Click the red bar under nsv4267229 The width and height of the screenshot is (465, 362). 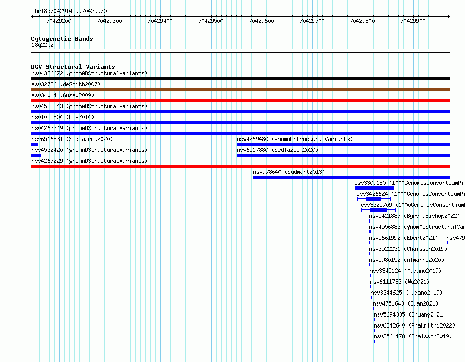click(x=240, y=166)
